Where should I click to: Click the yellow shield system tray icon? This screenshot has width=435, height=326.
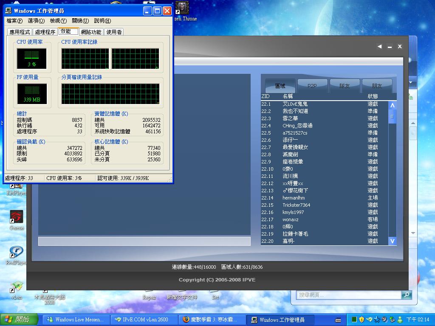(362, 319)
